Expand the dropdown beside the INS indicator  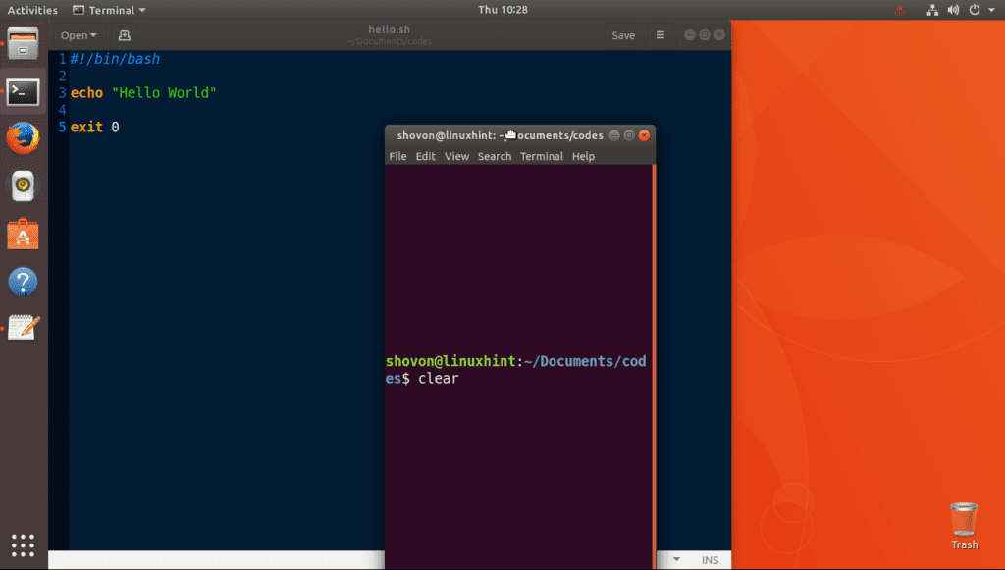point(675,559)
